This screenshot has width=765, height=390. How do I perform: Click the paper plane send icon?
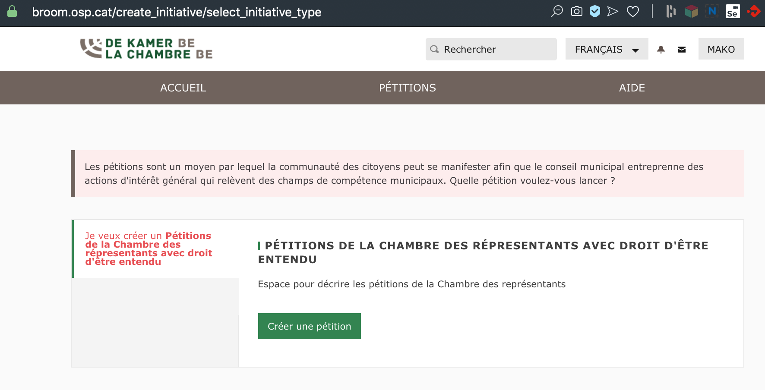613,11
